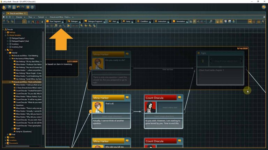Open the breadcrumb arrow after Tutorial
This screenshot has width=268, height=150.
(46, 17)
